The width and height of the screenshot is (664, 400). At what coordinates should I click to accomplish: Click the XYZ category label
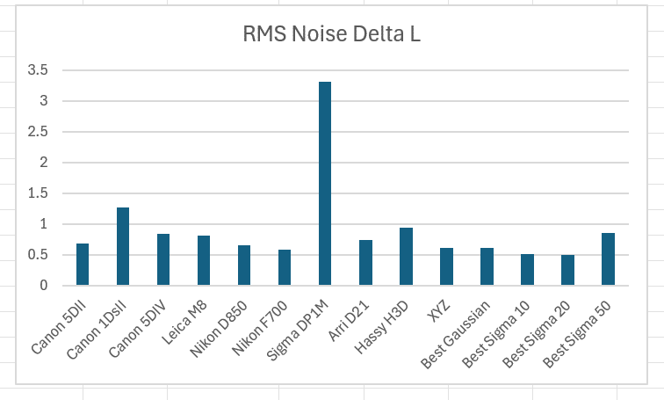[x=439, y=311]
